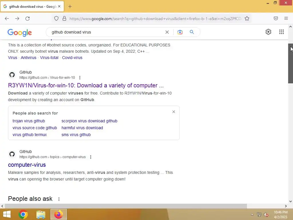The width and height of the screenshot is (293, 220).
Task: Open the 'Antivirus' sitelink
Action: 28,58
